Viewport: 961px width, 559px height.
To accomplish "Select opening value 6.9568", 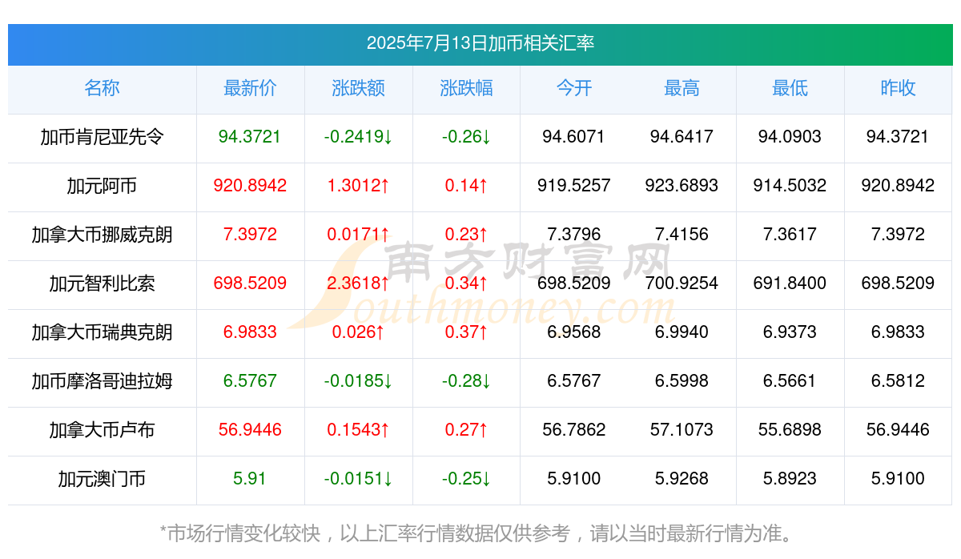I will (x=574, y=332).
